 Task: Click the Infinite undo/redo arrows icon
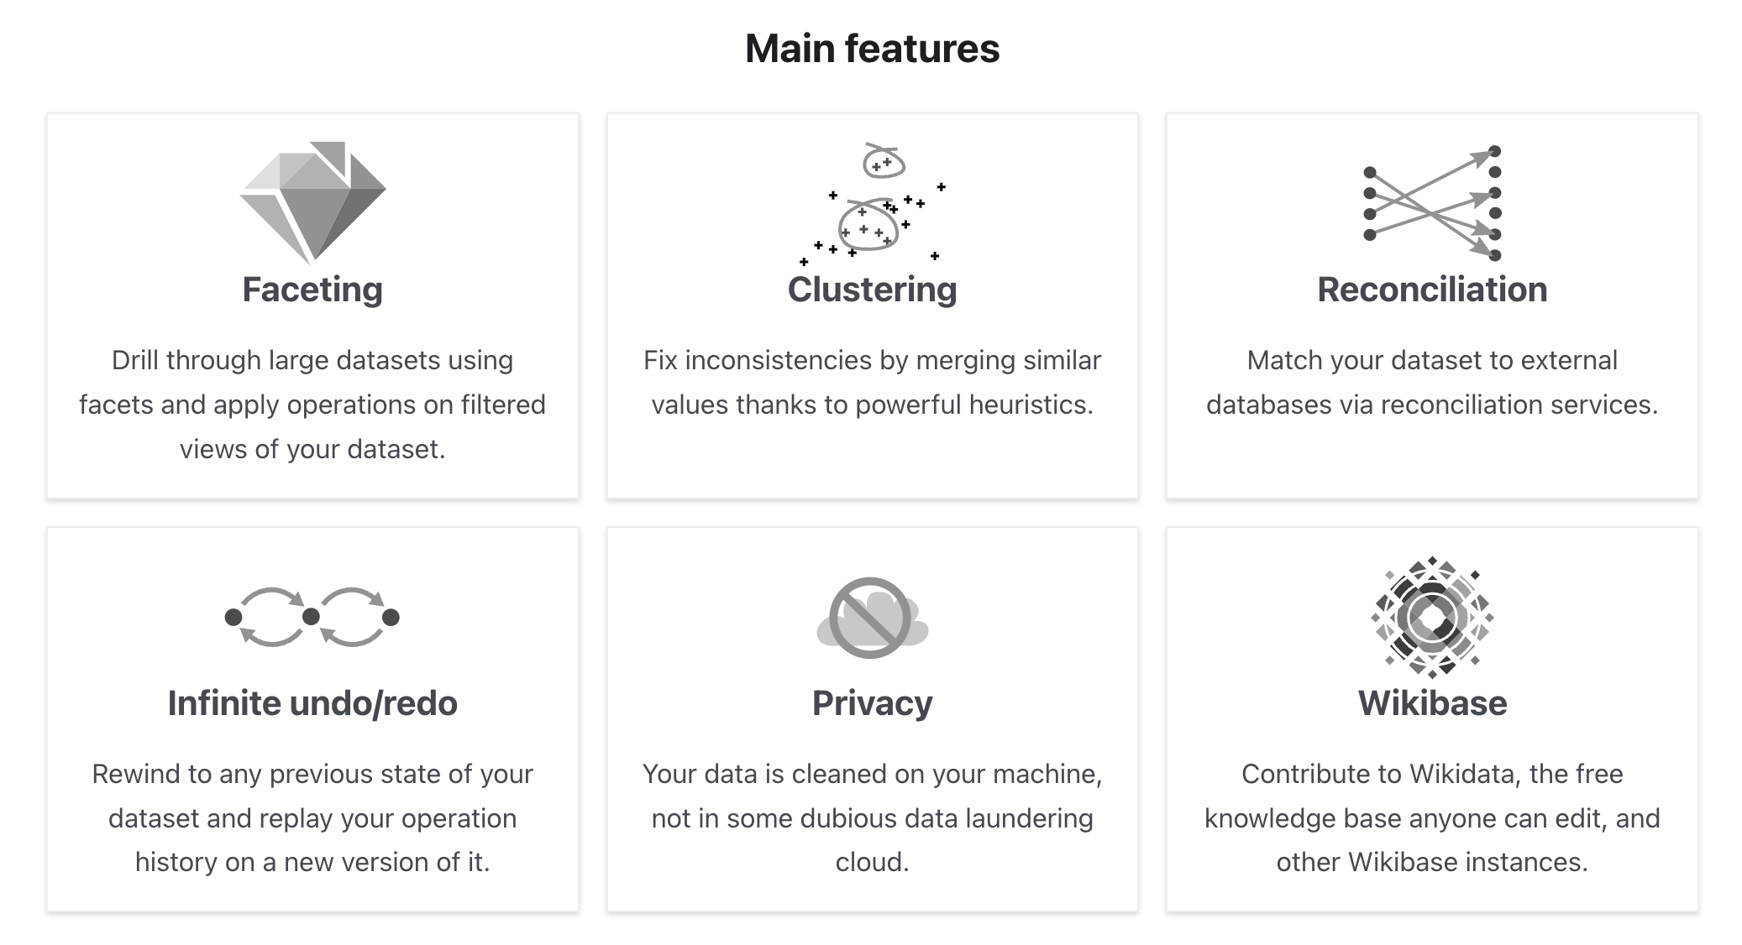312,617
